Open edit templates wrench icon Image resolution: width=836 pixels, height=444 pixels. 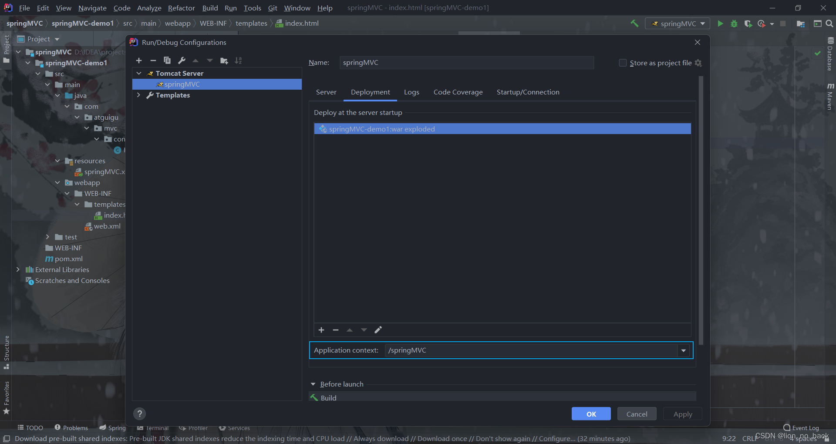(x=182, y=61)
